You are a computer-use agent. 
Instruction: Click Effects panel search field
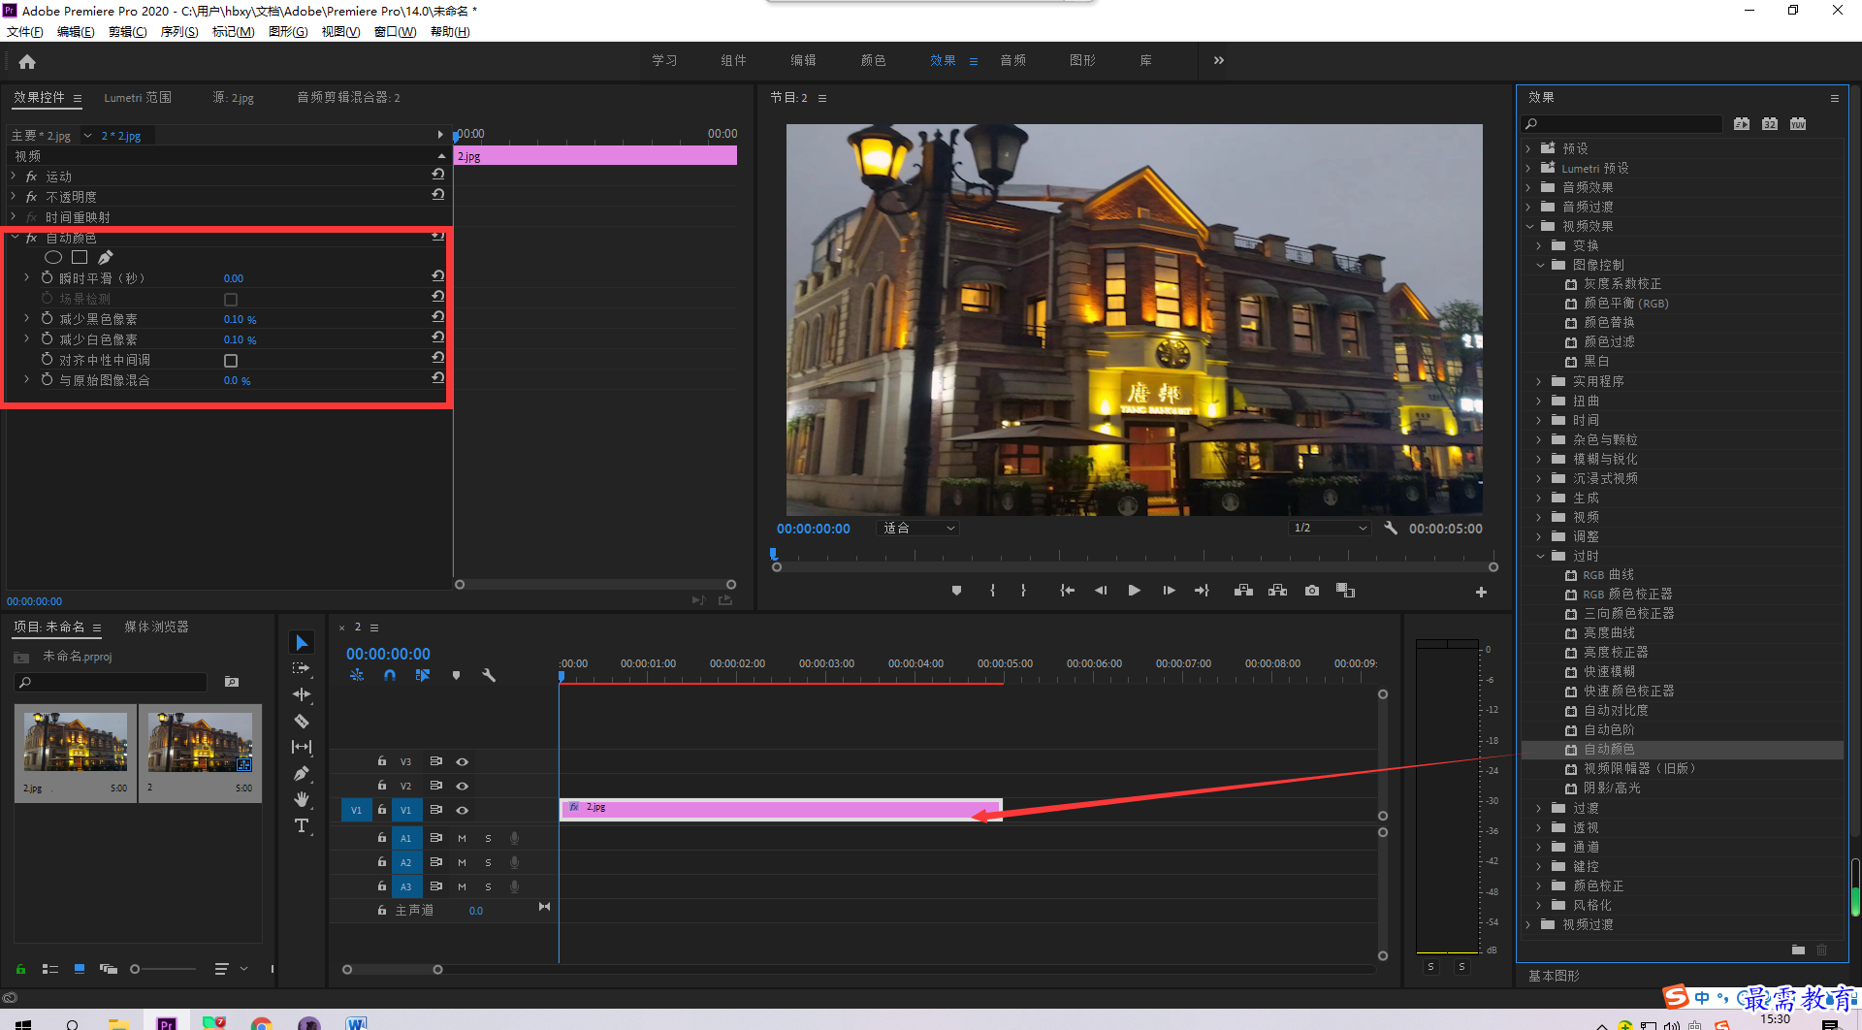tap(1622, 123)
